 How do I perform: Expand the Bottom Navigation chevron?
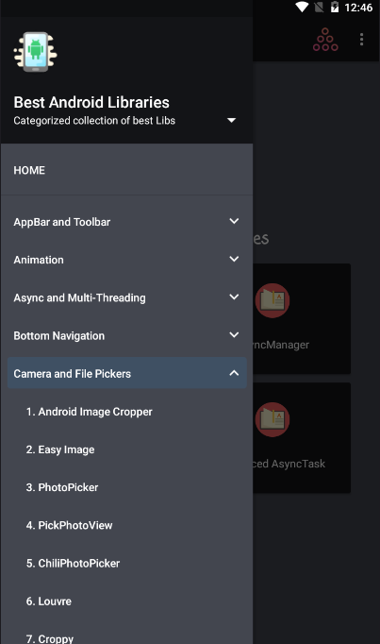click(234, 335)
